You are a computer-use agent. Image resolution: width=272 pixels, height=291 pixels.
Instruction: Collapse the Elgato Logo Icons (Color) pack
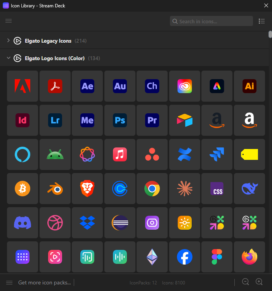pyautogui.click(x=9, y=58)
